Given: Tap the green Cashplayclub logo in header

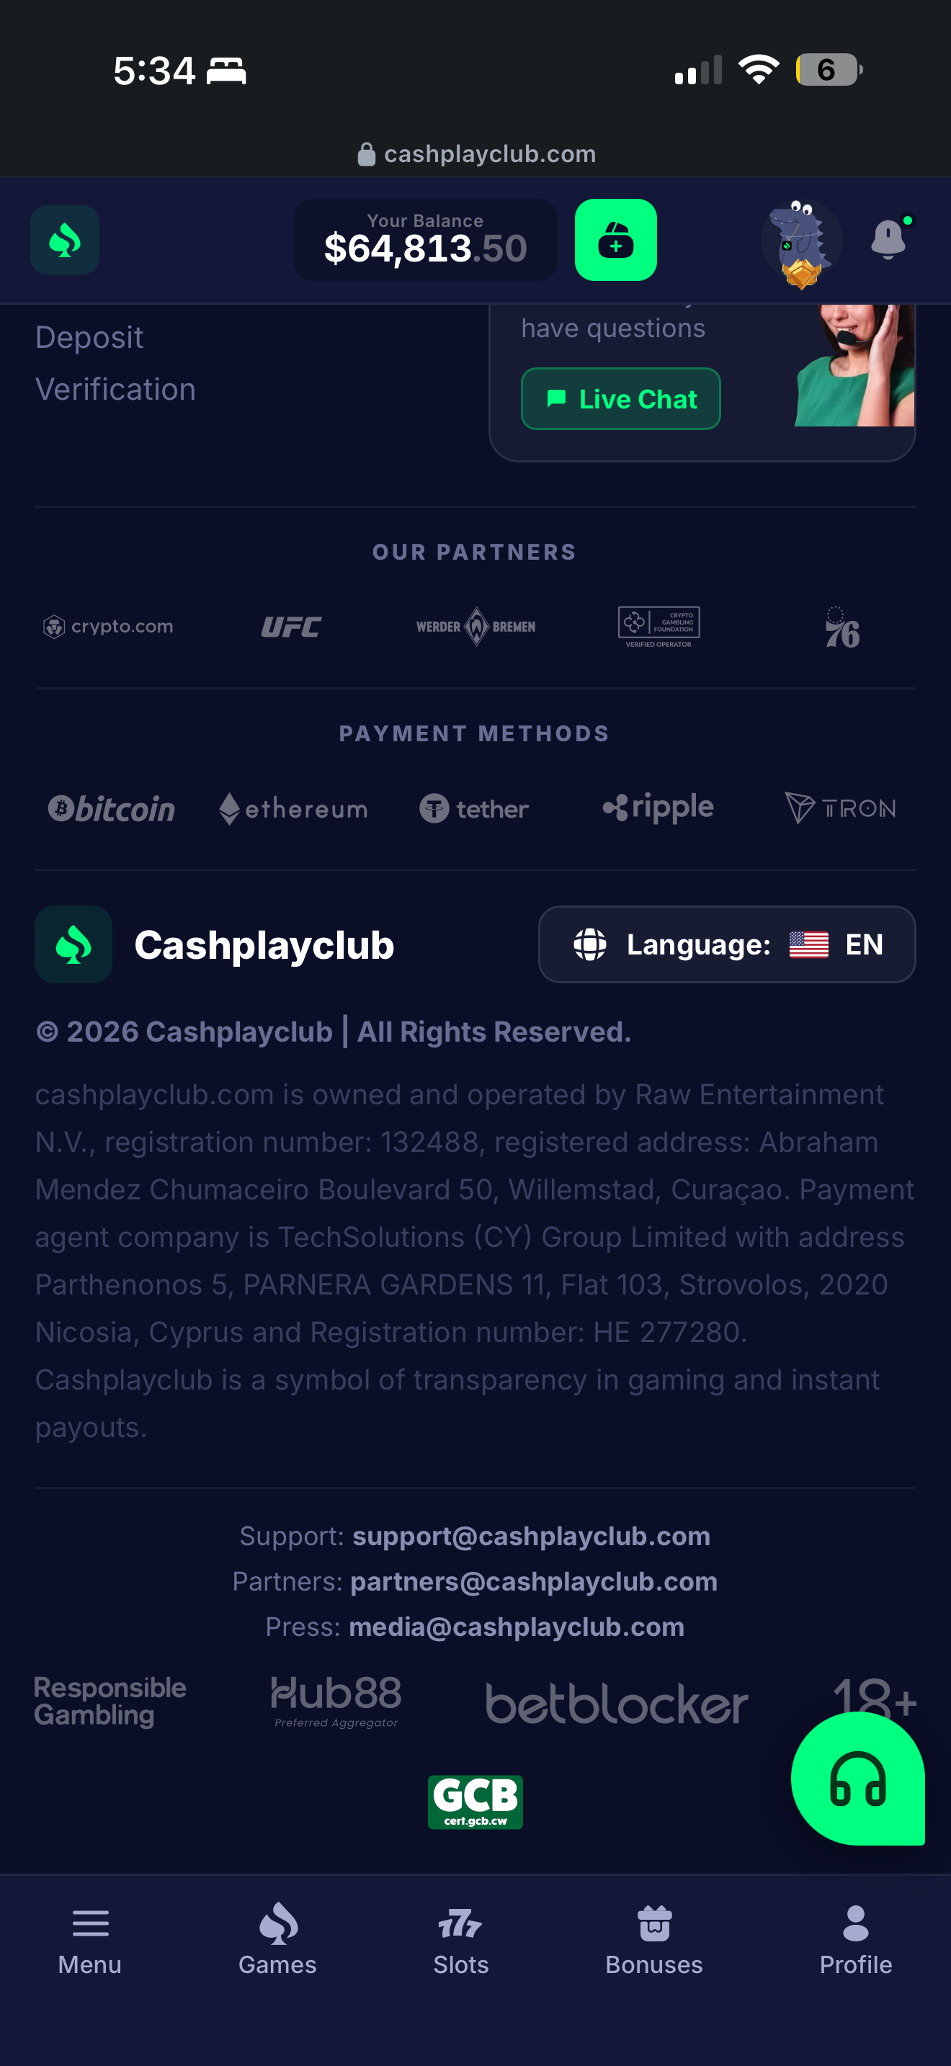Looking at the screenshot, I should [65, 240].
